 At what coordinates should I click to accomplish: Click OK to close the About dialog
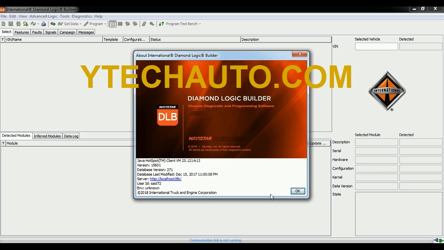(x=297, y=191)
